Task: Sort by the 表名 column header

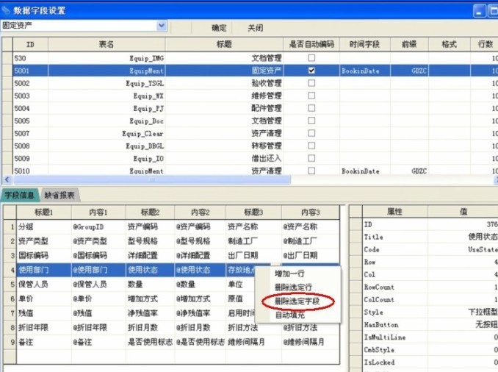Action: (x=107, y=44)
